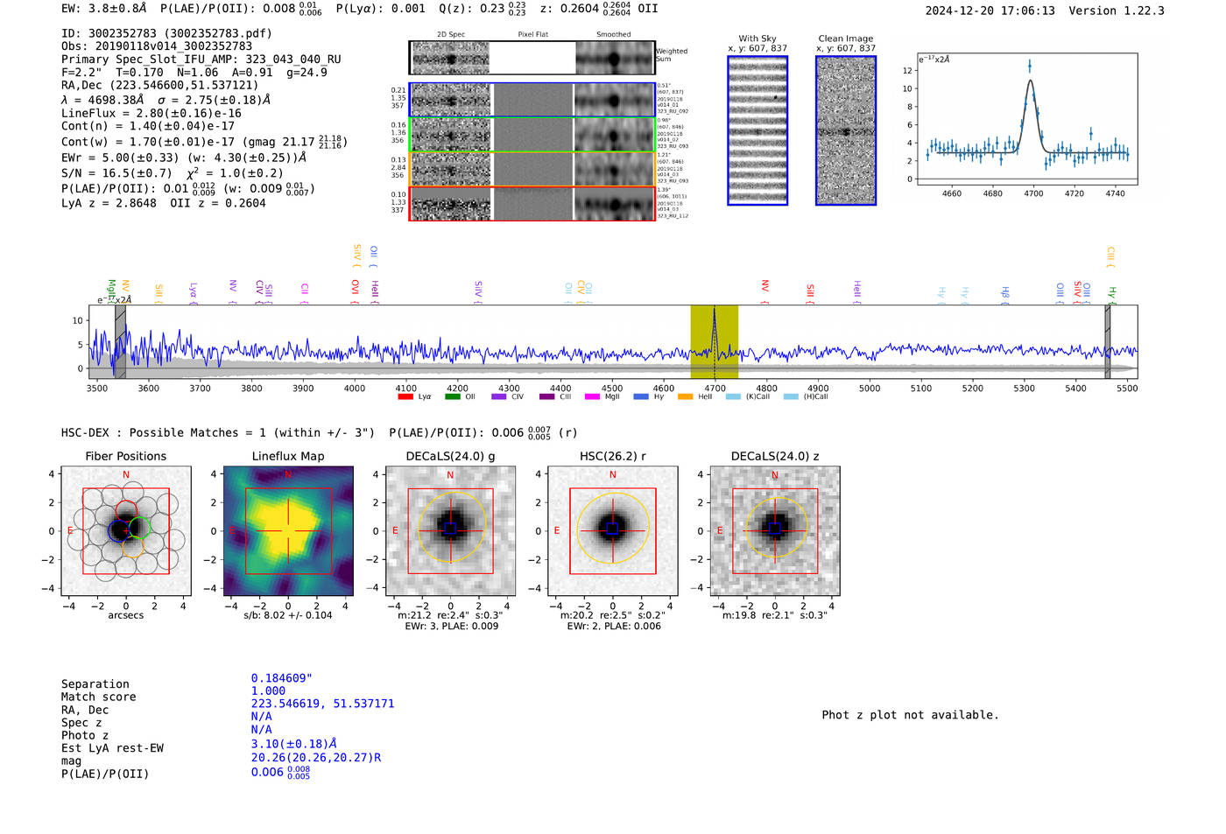Open the Fiber Positions cutout image
The width and height of the screenshot is (1226, 834).
pyautogui.click(x=126, y=531)
